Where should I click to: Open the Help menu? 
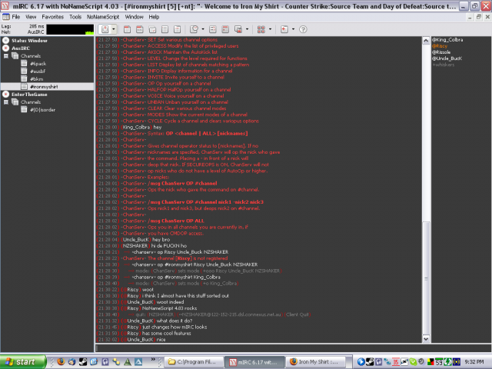154,17
